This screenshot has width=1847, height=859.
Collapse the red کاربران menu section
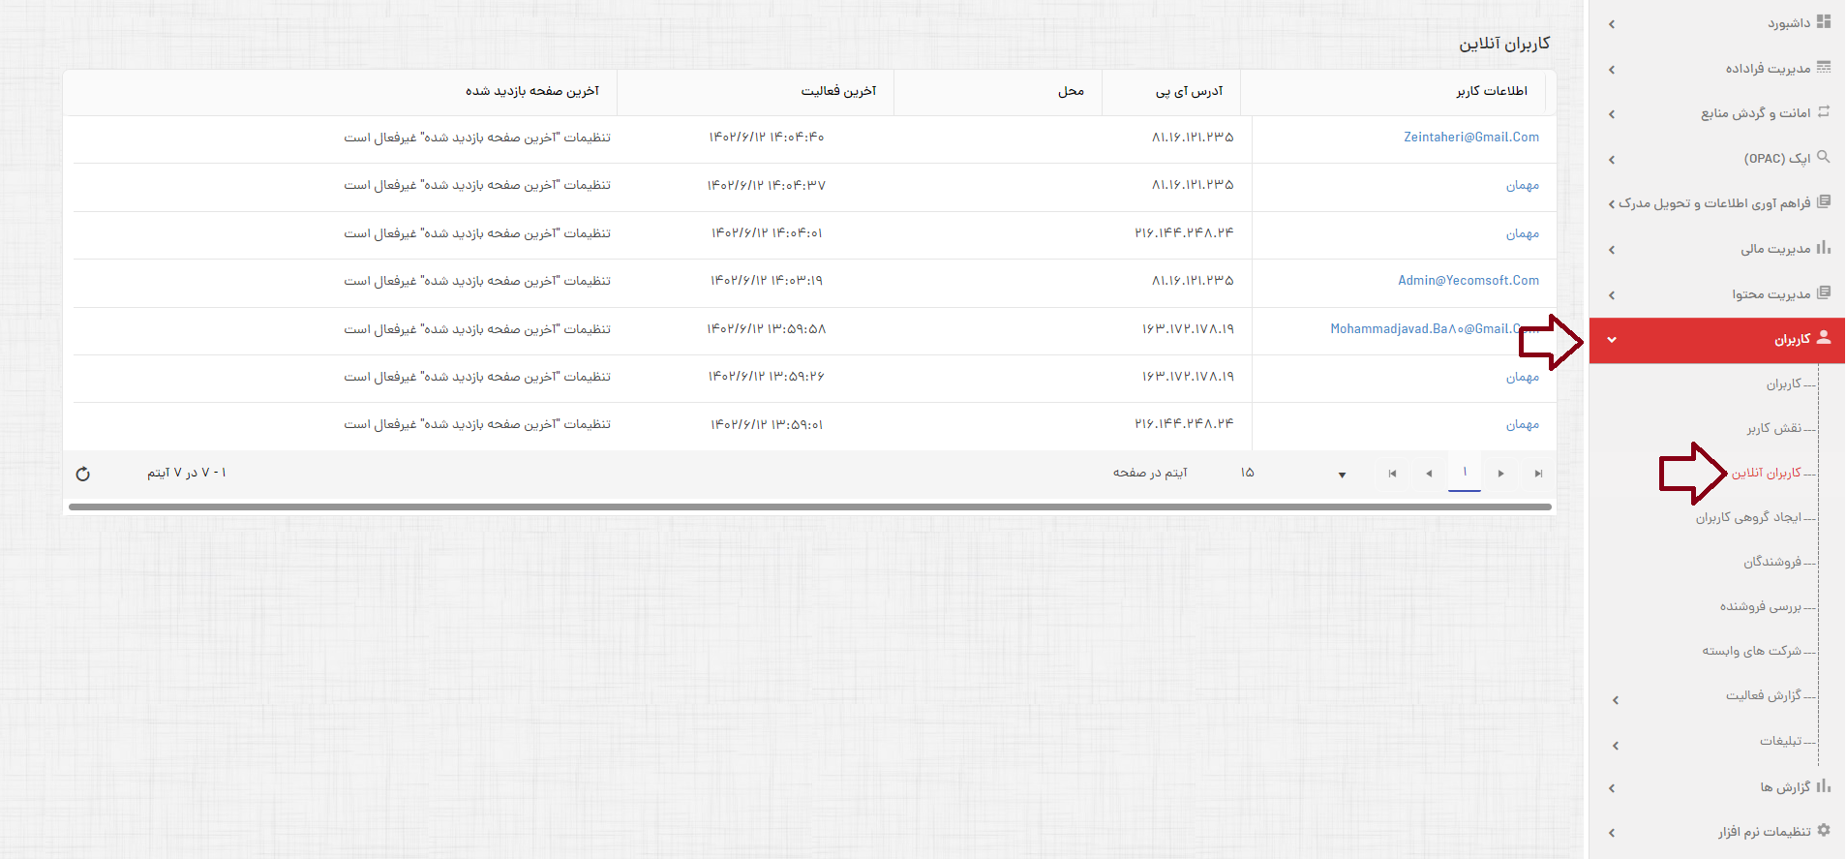click(1612, 340)
